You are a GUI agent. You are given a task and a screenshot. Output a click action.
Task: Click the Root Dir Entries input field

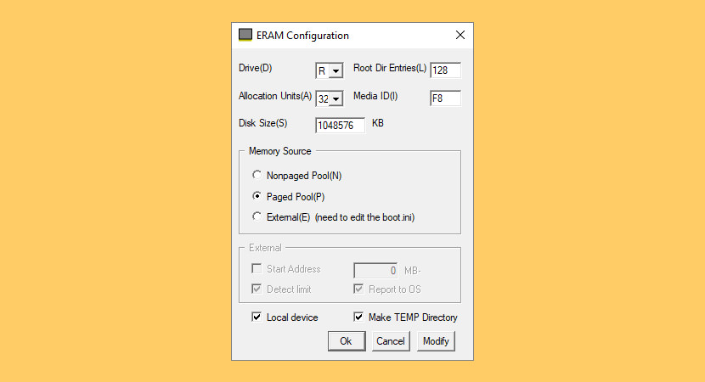[x=445, y=70]
